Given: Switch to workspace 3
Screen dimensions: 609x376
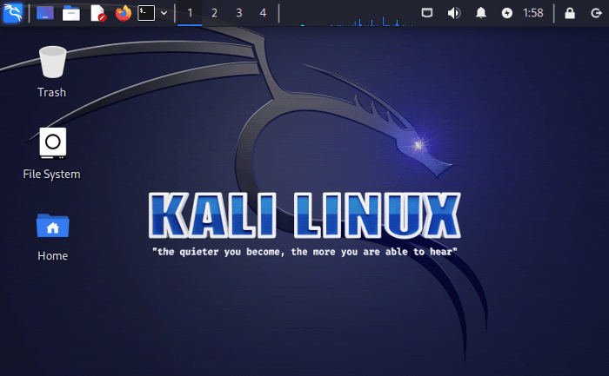Looking at the screenshot, I should click(239, 13).
